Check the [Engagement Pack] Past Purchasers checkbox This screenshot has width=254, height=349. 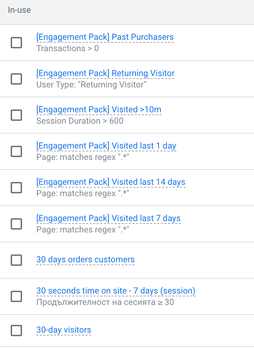click(16, 42)
